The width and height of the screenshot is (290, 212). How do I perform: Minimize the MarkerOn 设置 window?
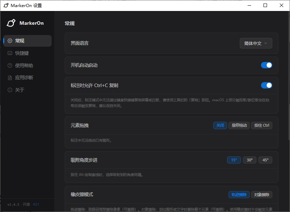click(x=249, y=5)
